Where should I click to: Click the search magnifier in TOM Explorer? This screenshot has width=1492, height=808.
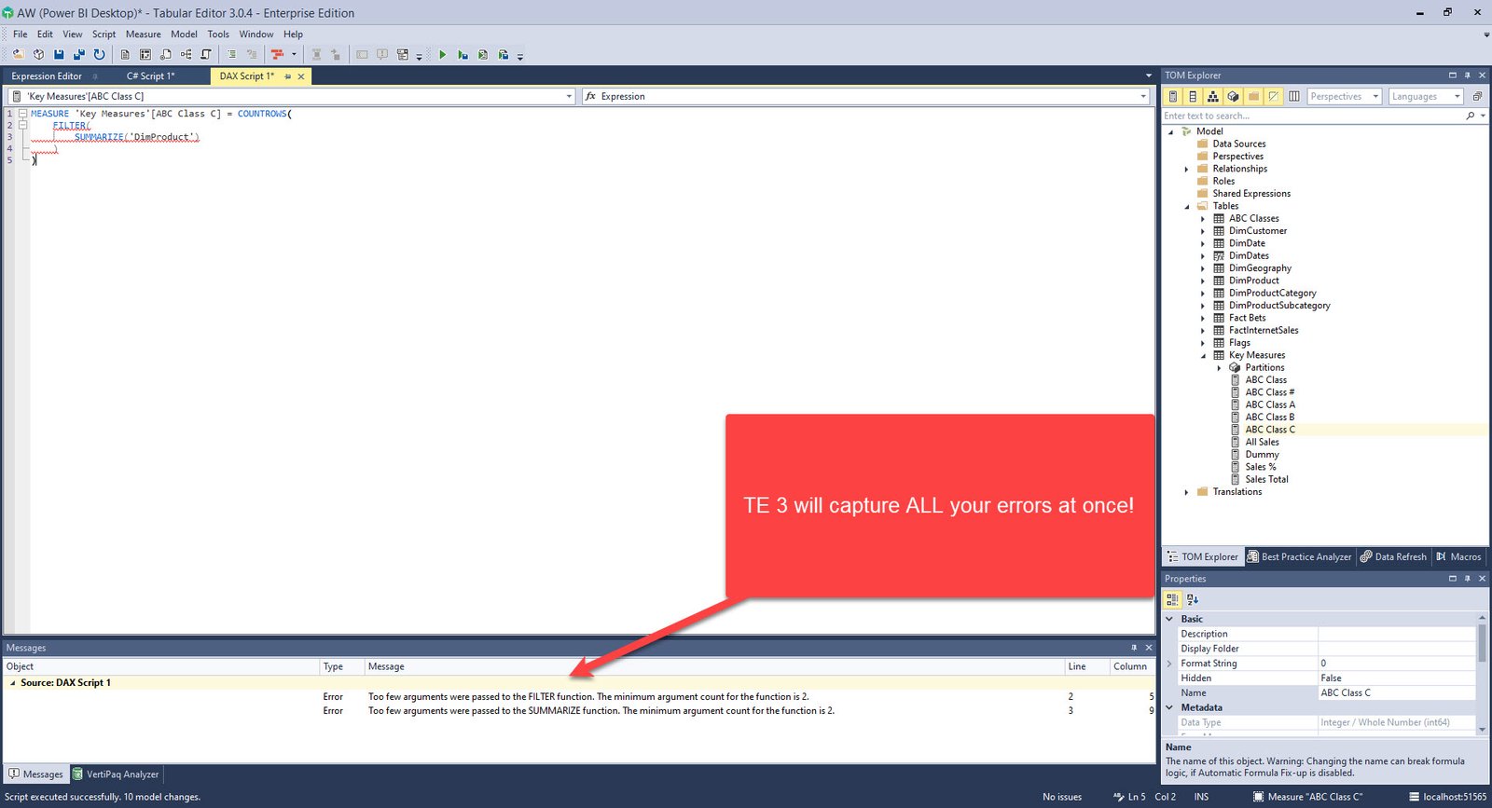click(1471, 116)
